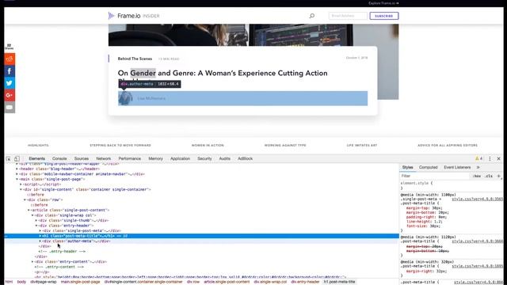Jump to Advice For All Aspiring Editors section

[x=448, y=146]
